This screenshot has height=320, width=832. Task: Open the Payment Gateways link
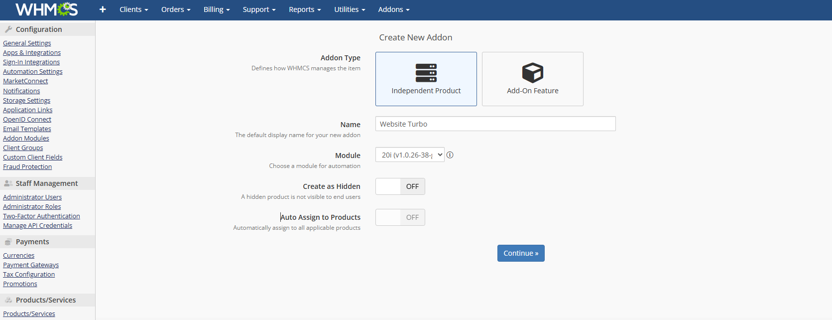(31, 265)
